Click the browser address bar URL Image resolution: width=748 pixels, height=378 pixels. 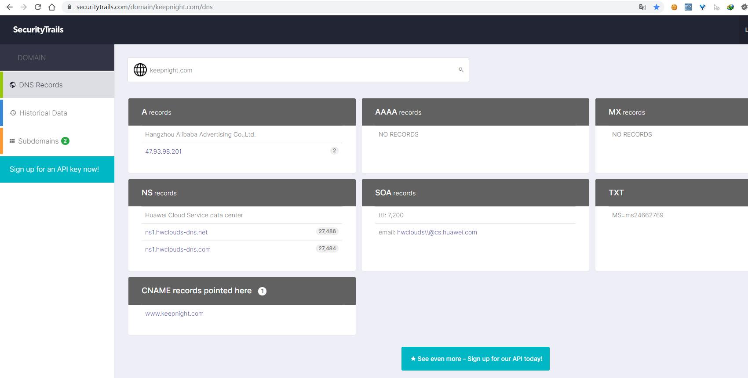coord(144,7)
